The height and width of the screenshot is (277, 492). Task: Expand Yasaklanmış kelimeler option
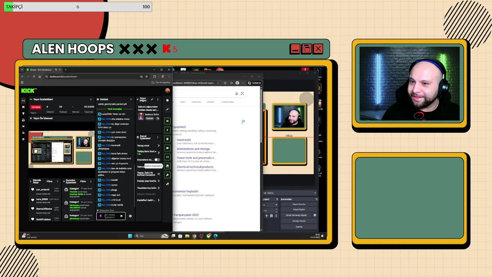(148, 188)
